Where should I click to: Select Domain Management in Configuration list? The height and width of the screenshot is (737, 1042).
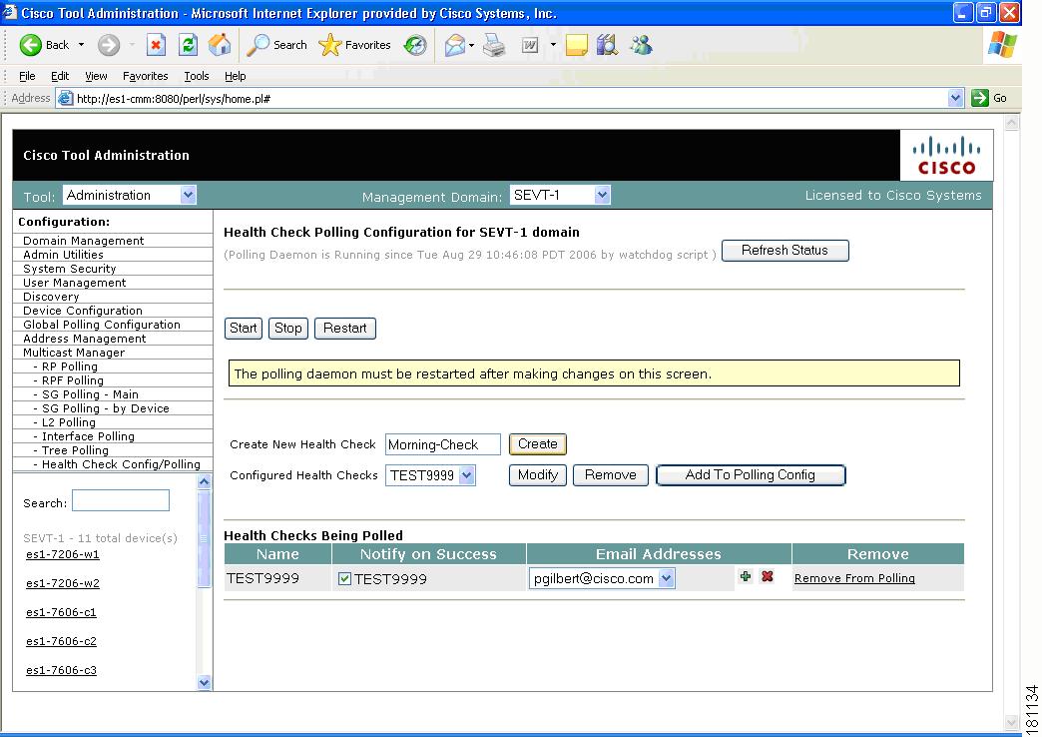pyautogui.click(x=83, y=241)
